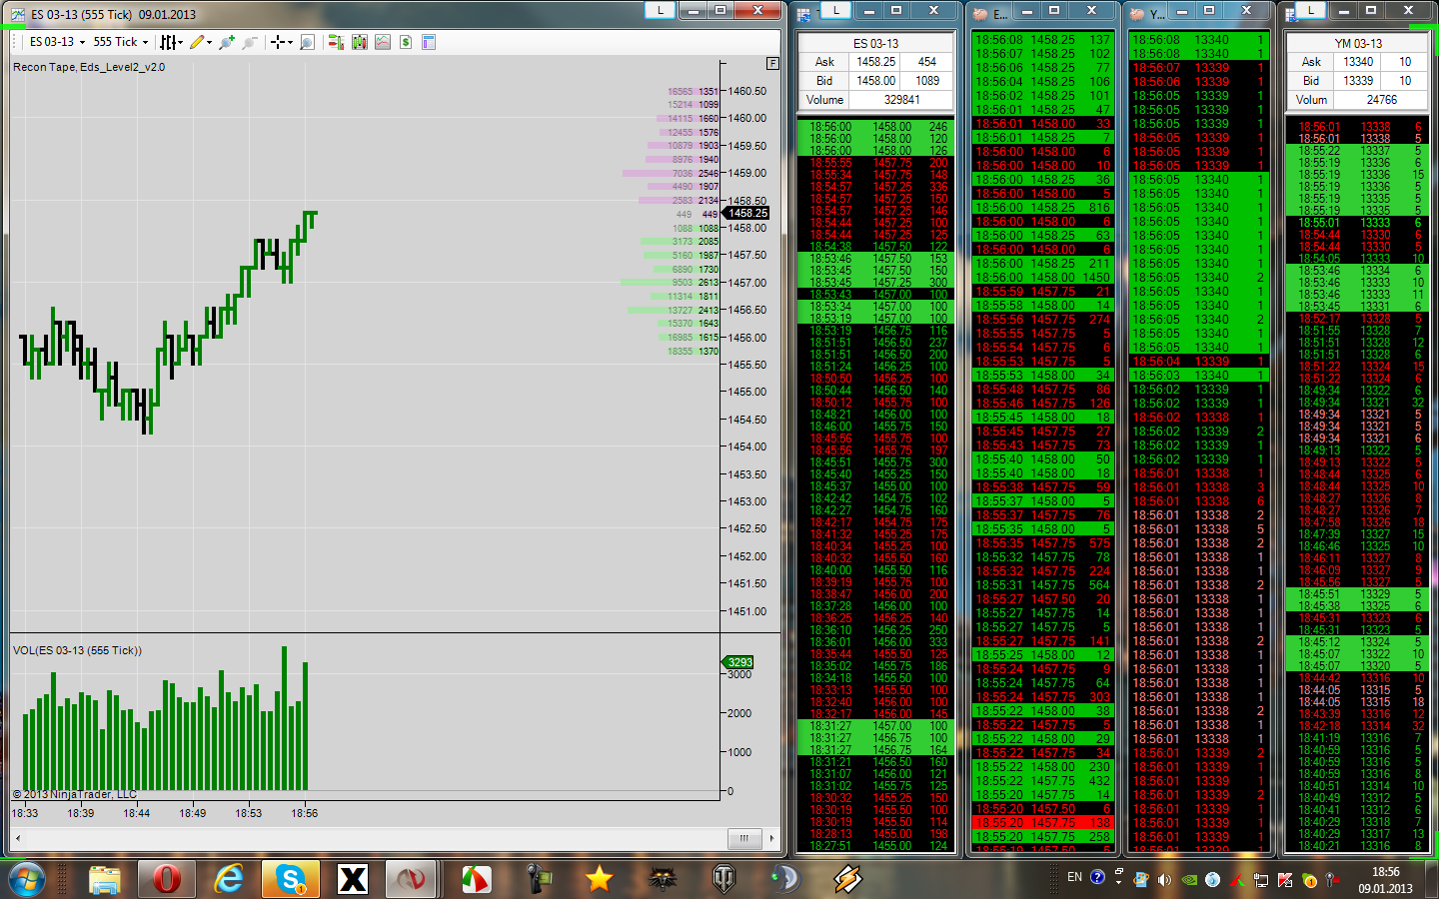
Task: Toggle the Chart Trader panel icon
Action: tap(336, 42)
